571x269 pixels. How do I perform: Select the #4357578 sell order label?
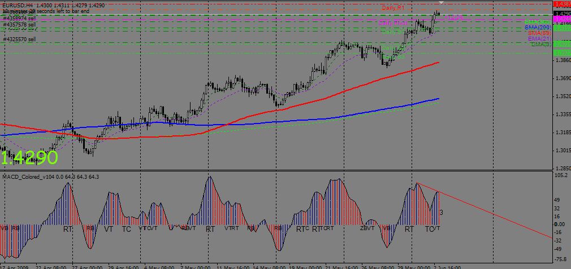19,24
